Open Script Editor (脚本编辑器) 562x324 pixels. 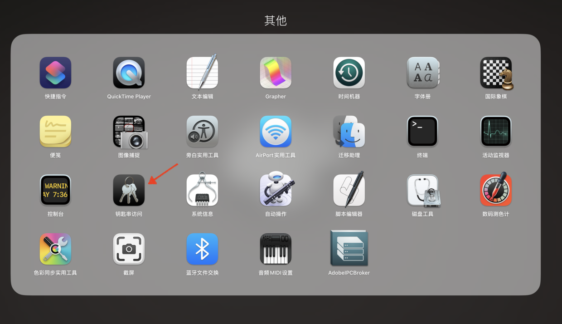[x=349, y=190]
